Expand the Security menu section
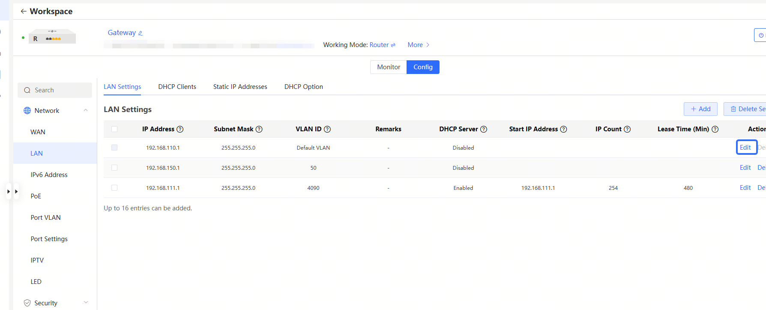 pyautogui.click(x=86, y=303)
